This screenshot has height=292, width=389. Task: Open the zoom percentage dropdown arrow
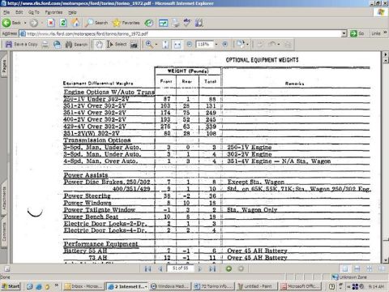click(216, 45)
